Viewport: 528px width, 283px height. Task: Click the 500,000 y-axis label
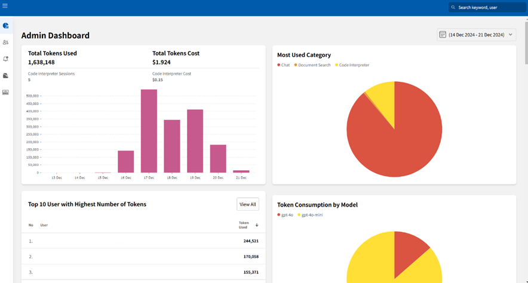(x=32, y=96)
